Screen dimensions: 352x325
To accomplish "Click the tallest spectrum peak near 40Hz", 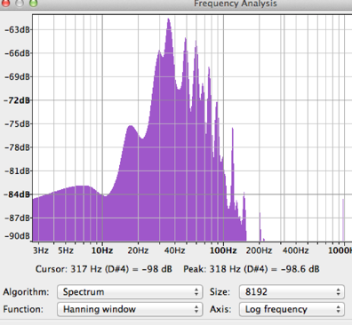I will point(169,20).
